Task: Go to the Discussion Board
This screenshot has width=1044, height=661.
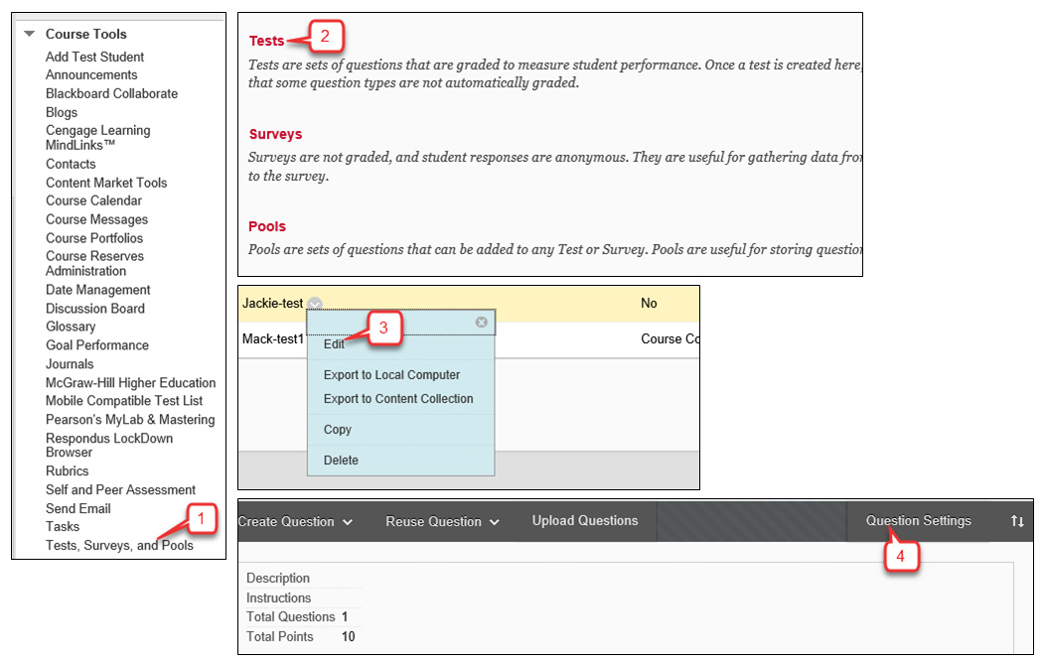Action: (x=95, y=309)
